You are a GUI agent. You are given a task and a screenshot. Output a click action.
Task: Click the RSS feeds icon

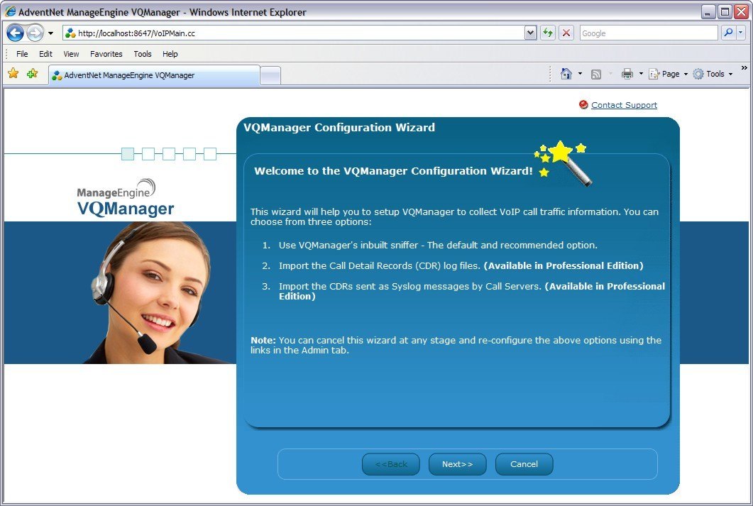pos(596,74)
